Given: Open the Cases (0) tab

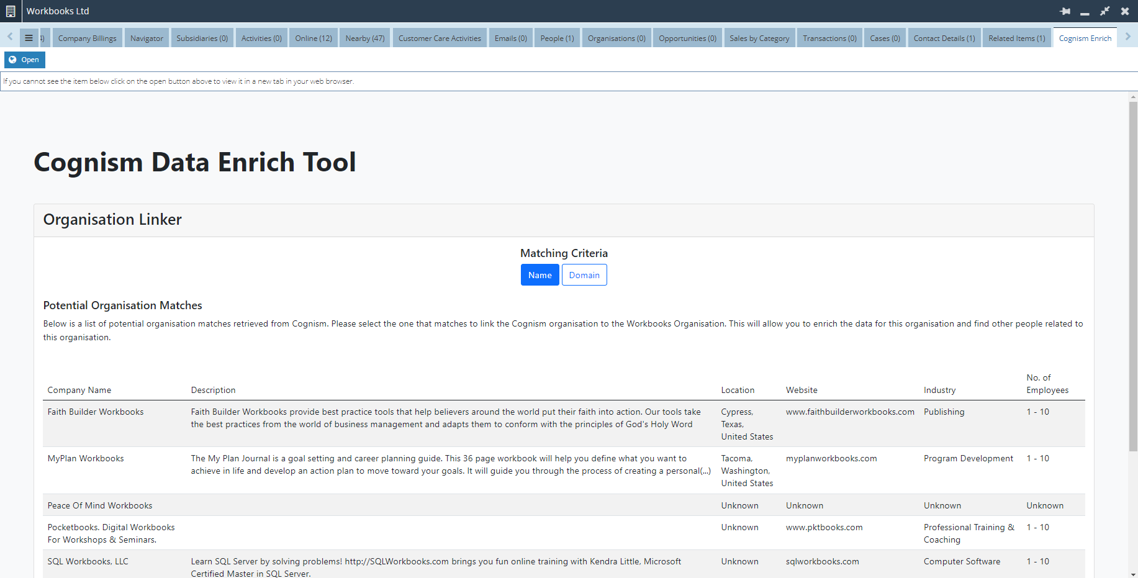Looking at the screenshot, I should [885, 38].
